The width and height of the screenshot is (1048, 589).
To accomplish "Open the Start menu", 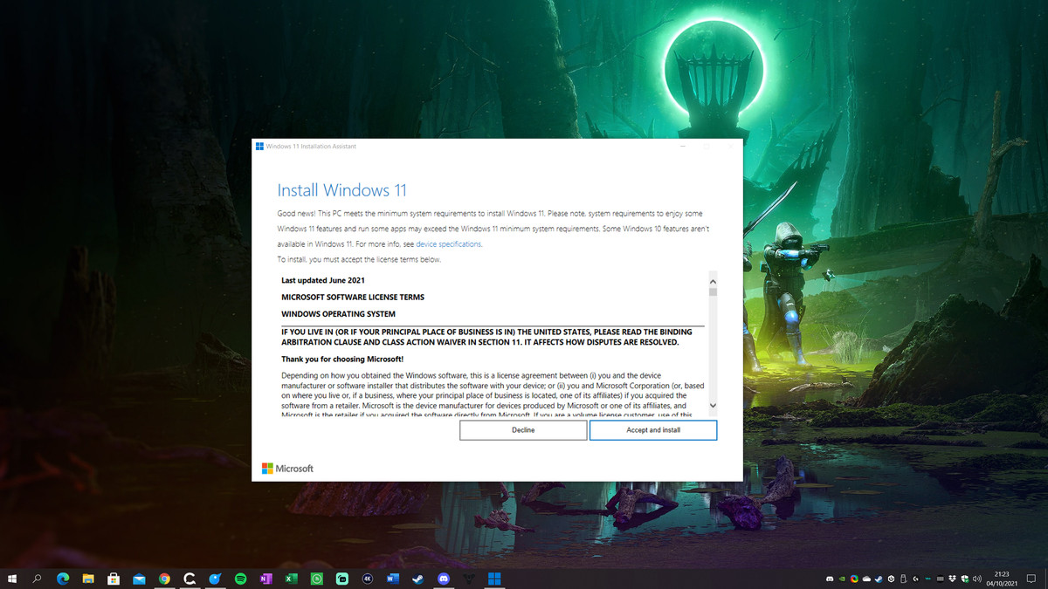I will click(12, 578).
